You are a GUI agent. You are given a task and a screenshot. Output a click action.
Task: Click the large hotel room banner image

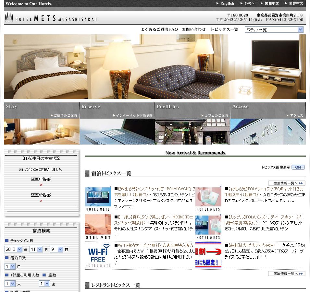tap(155, 67)
